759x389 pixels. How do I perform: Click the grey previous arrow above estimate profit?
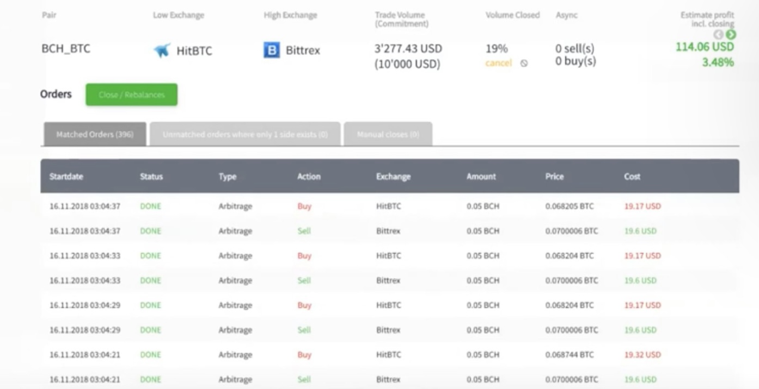tap(719, 35)
